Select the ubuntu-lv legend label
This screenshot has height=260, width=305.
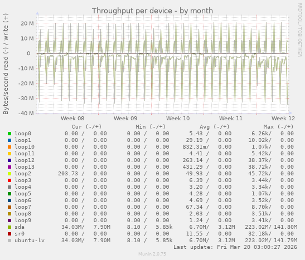click(30, 241)
